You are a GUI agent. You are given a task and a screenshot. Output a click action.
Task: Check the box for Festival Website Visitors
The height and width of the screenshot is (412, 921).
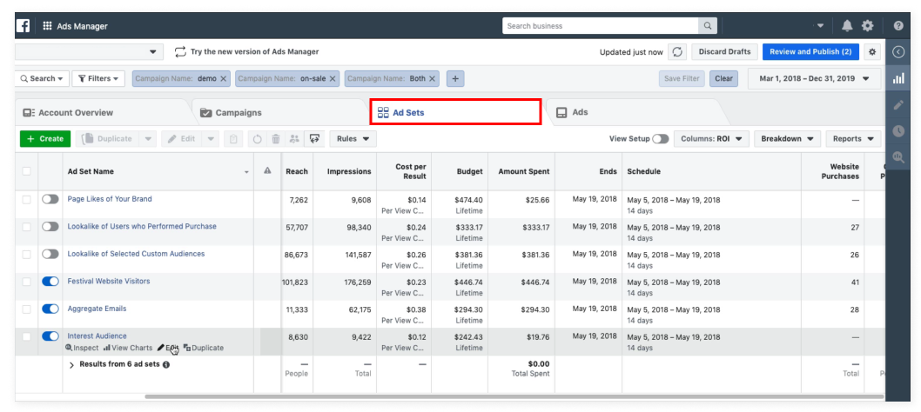click(26, 282)
